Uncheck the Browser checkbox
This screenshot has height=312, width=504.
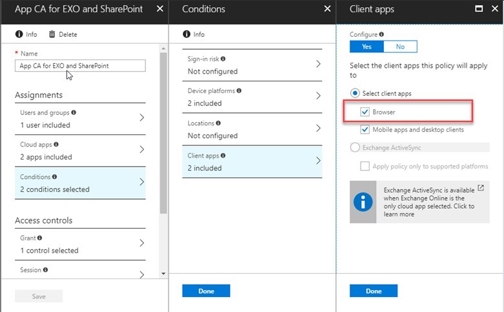366,112
